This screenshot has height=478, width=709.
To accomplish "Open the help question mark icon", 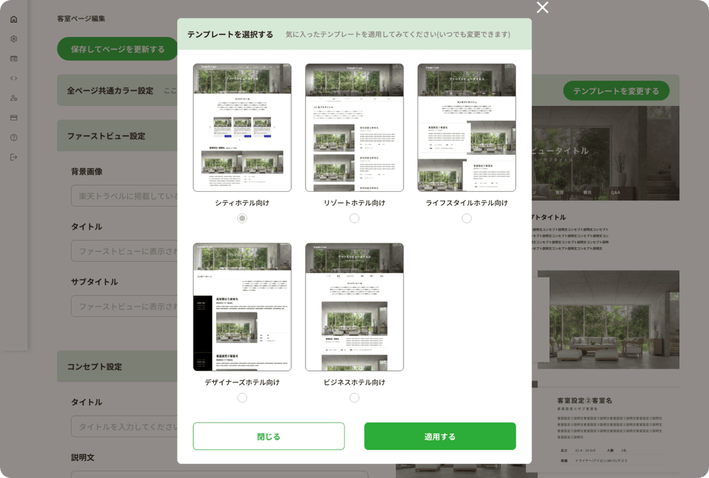I will pyautogui.click(x=14, y=137).
